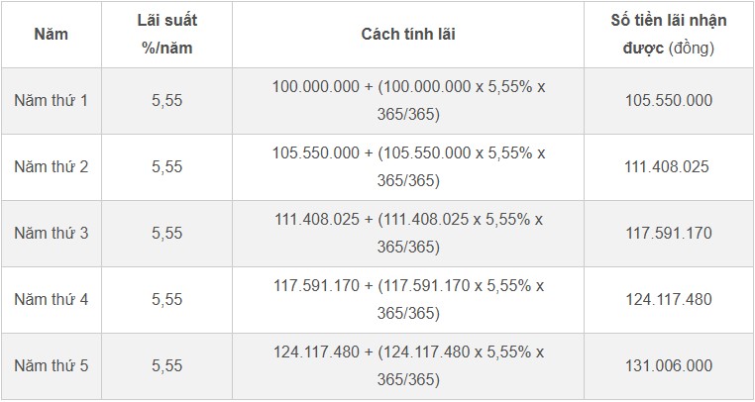Select the 124.117.480 amount in last column
Screen dimensions: 755x402
668,299
